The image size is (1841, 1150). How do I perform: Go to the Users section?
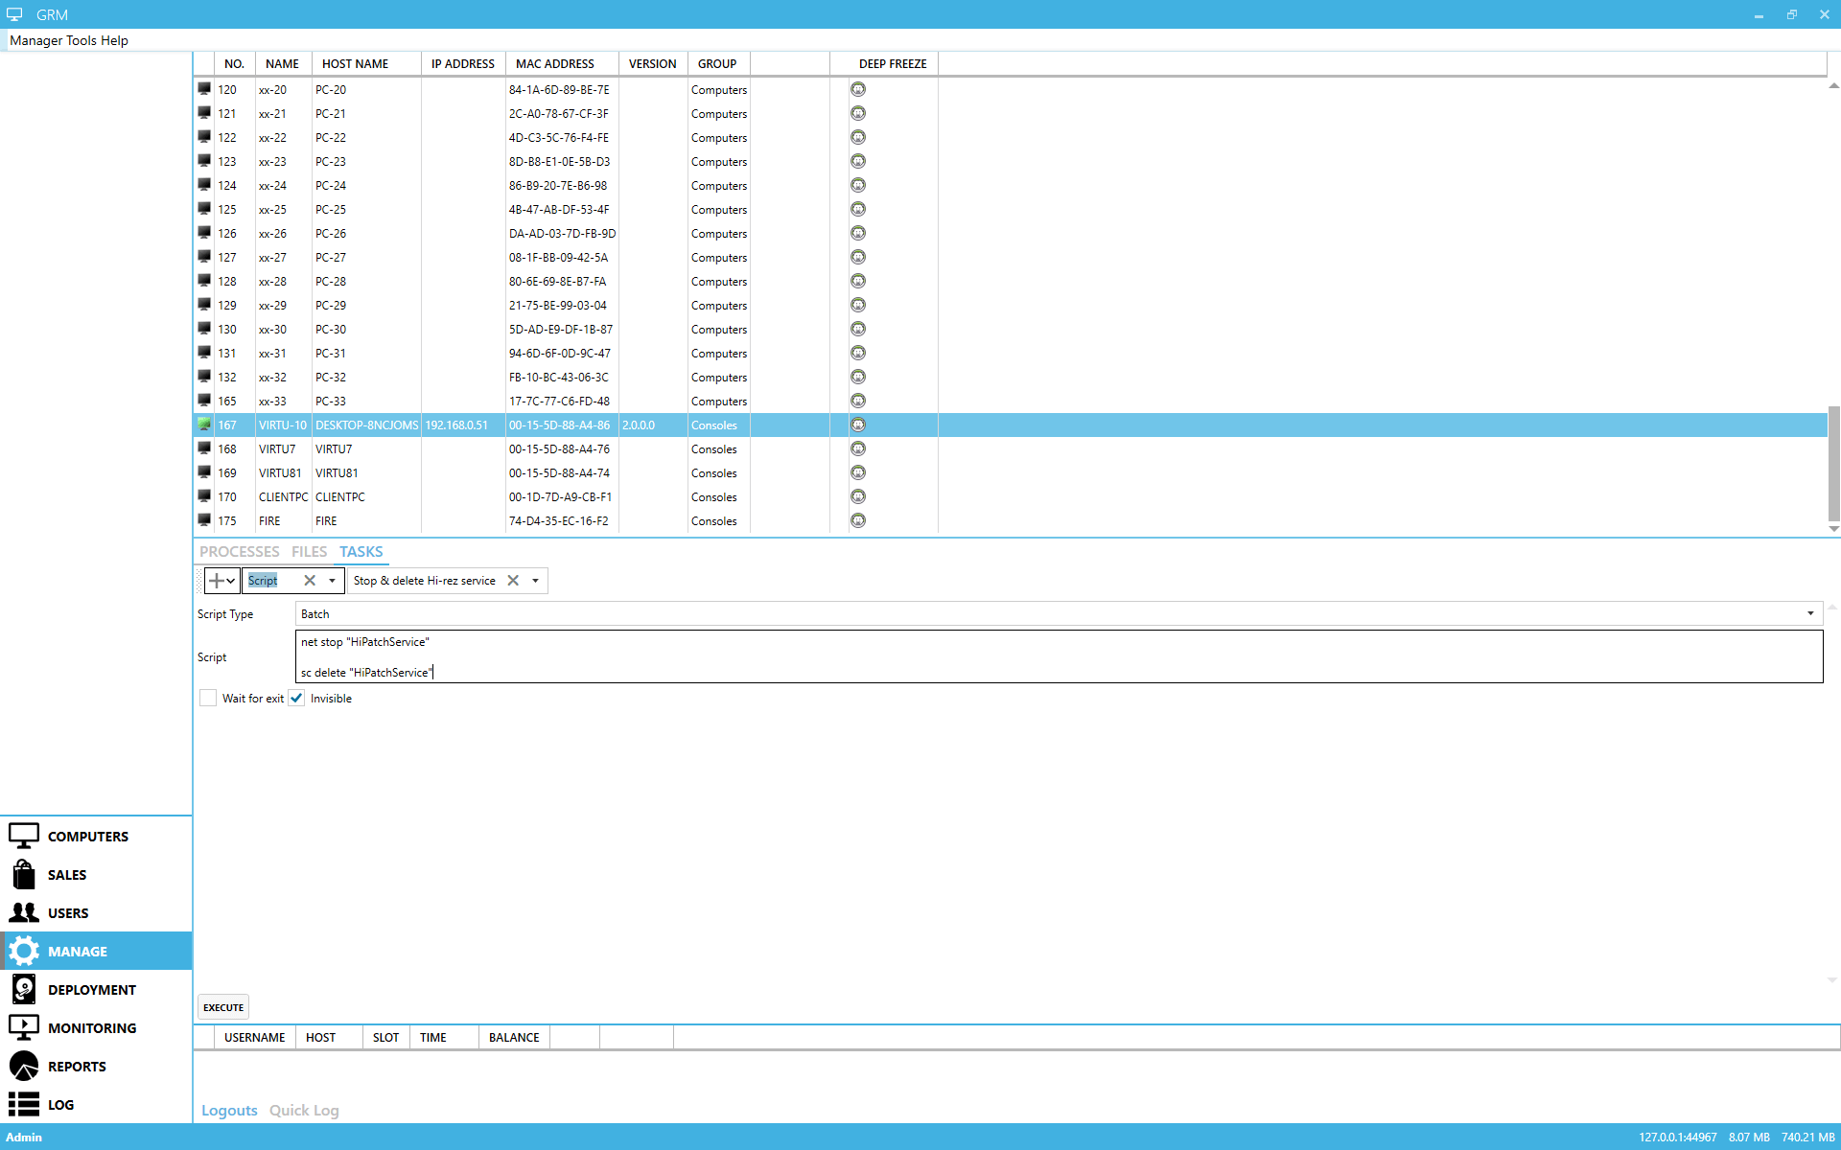point(67,912)
